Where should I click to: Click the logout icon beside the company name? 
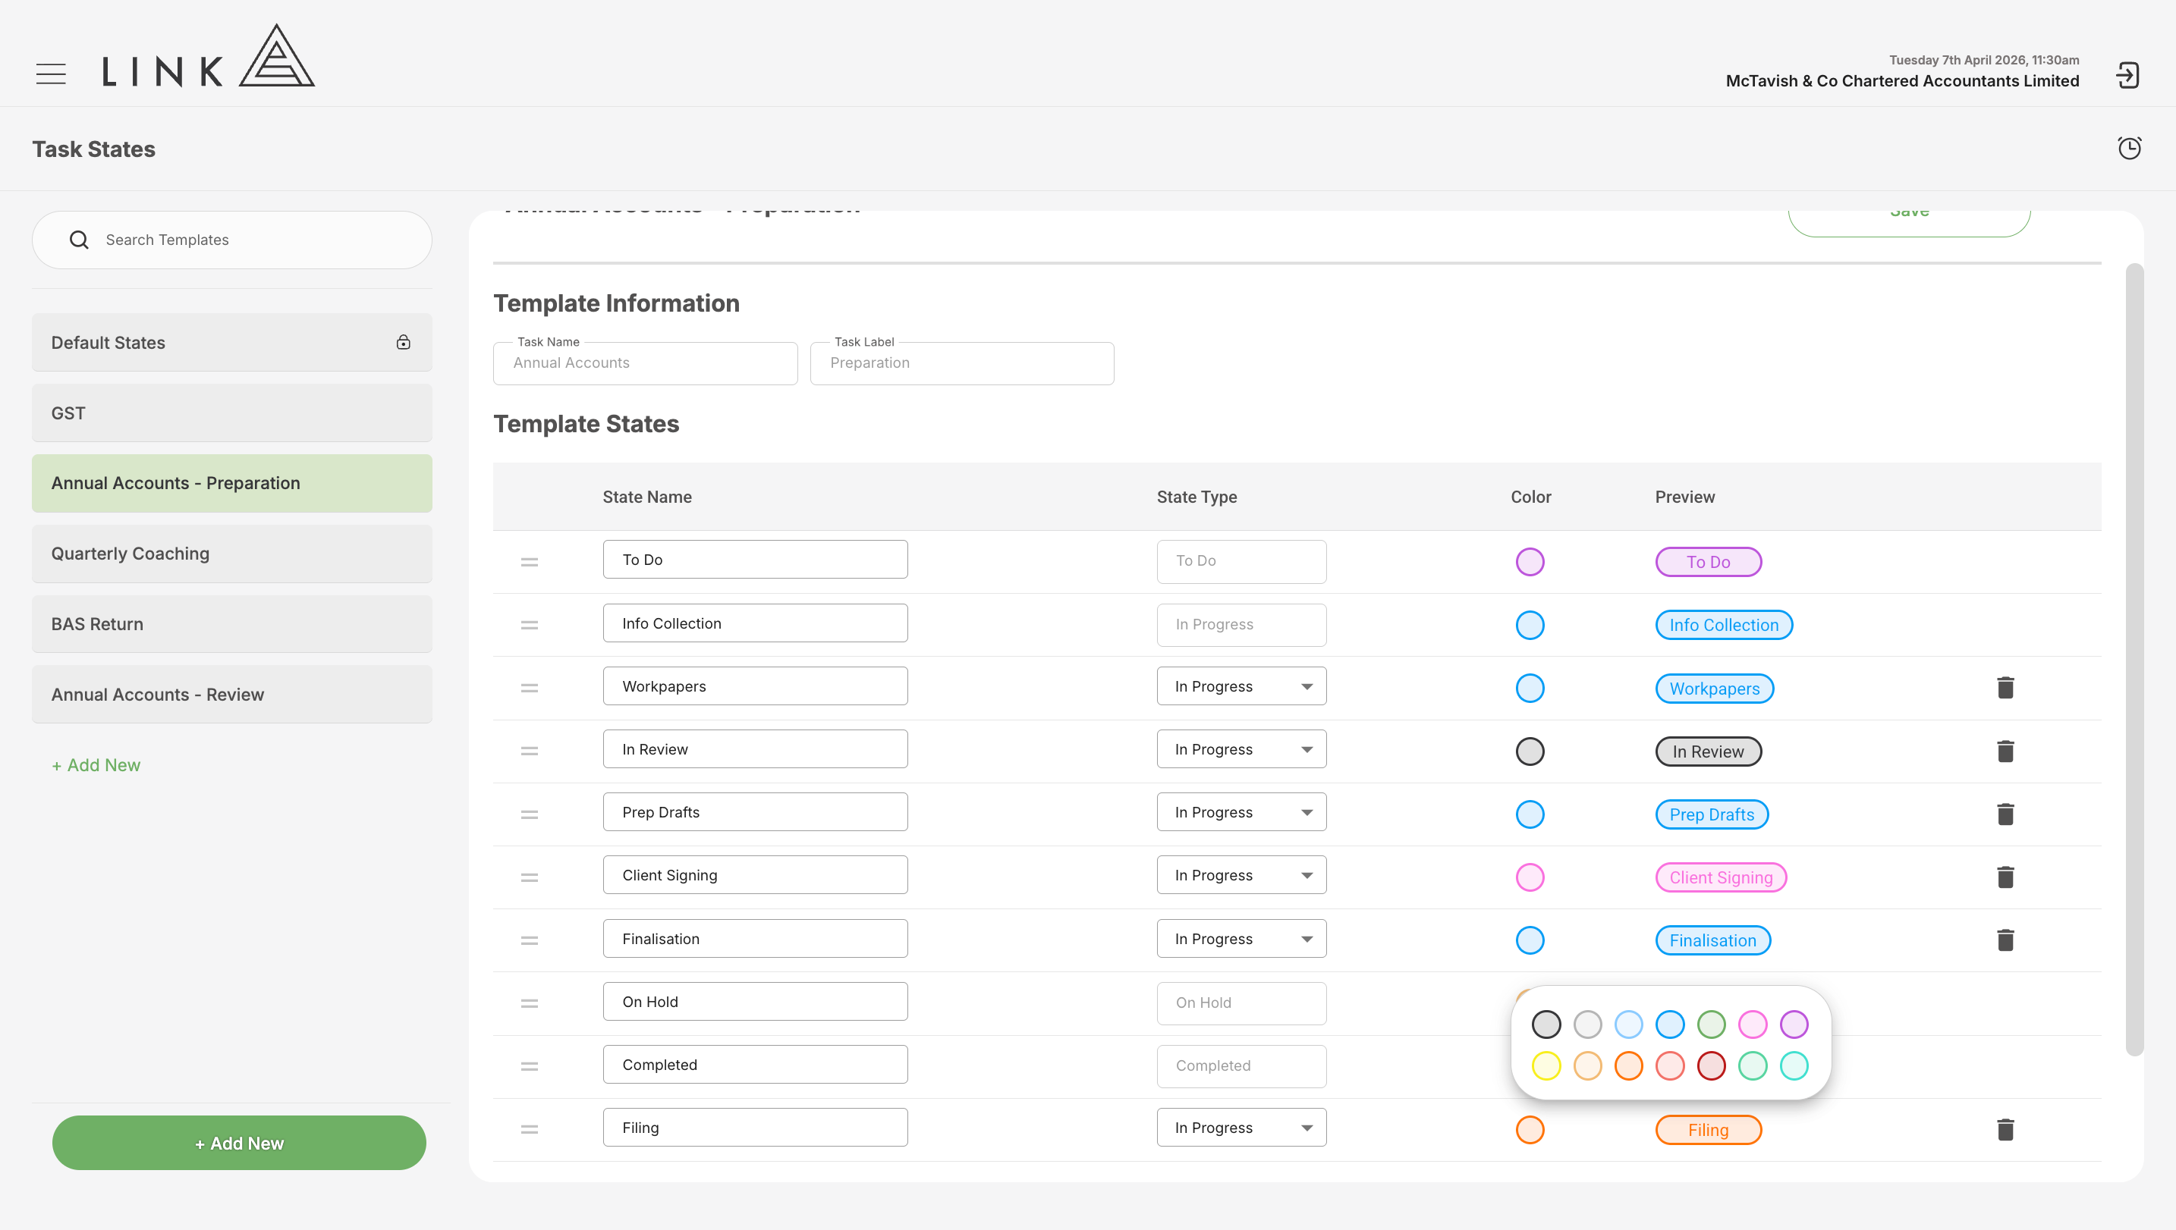coord(2127,75)
